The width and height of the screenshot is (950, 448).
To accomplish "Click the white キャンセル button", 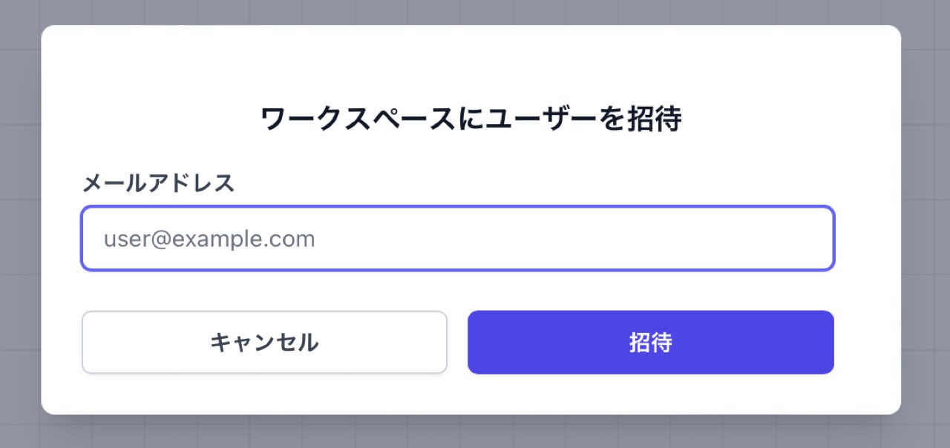I will pyautogui.click(x=264, y=342).
